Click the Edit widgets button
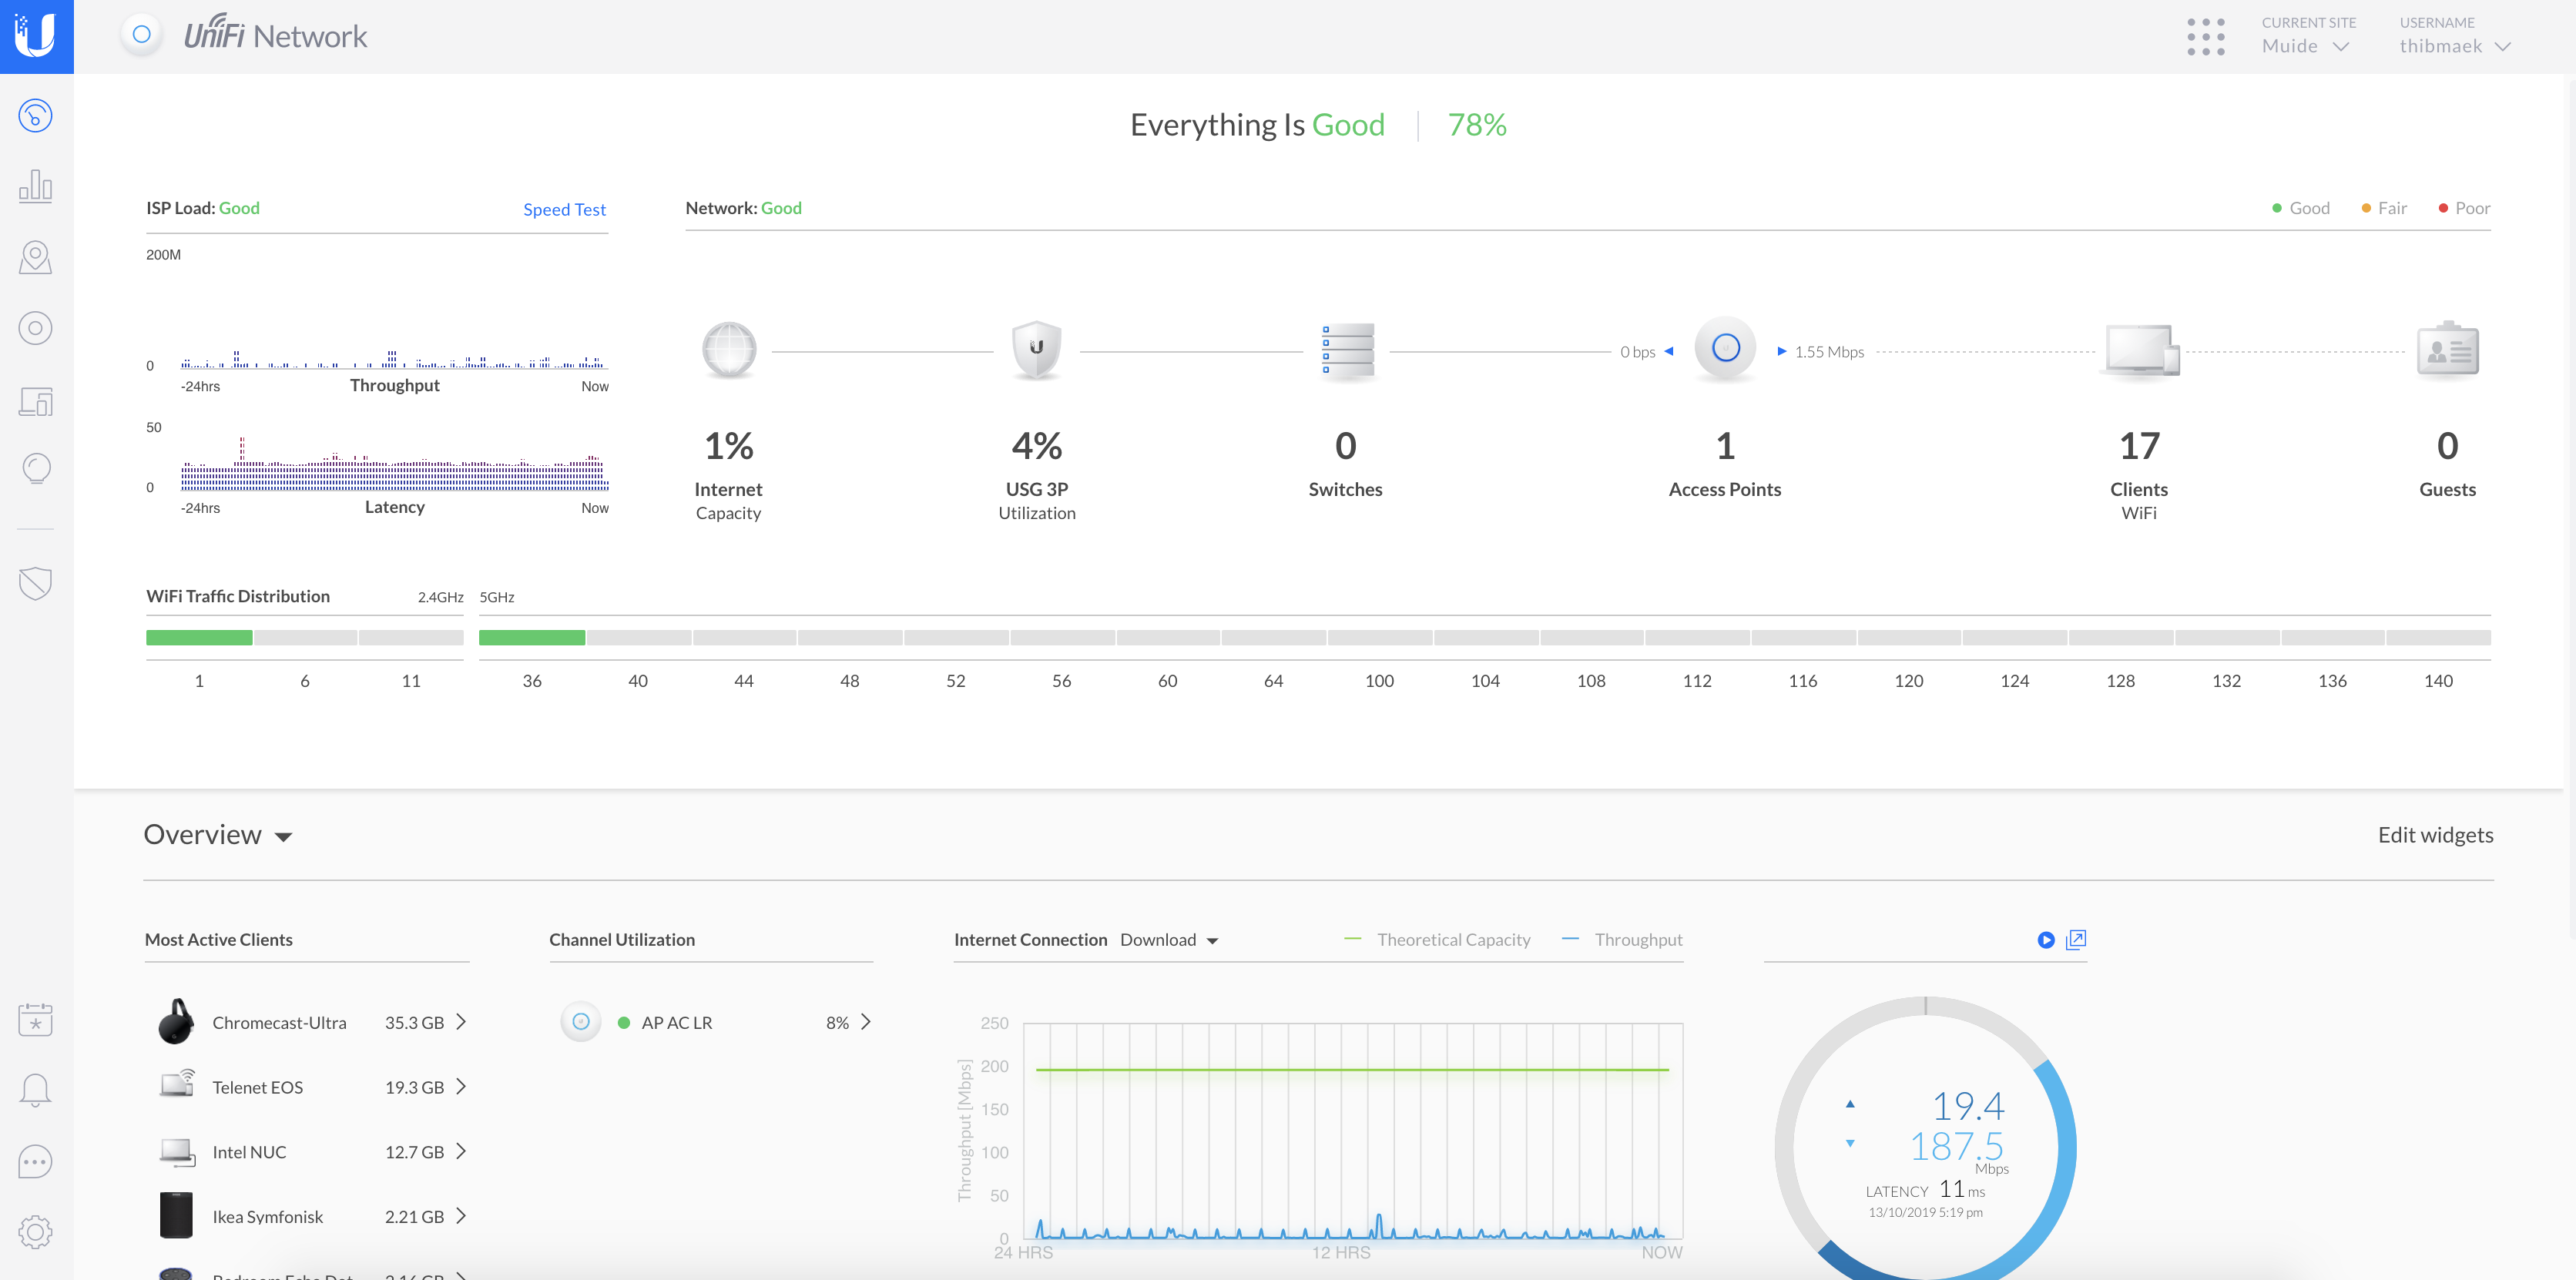 pos(2434,835)
